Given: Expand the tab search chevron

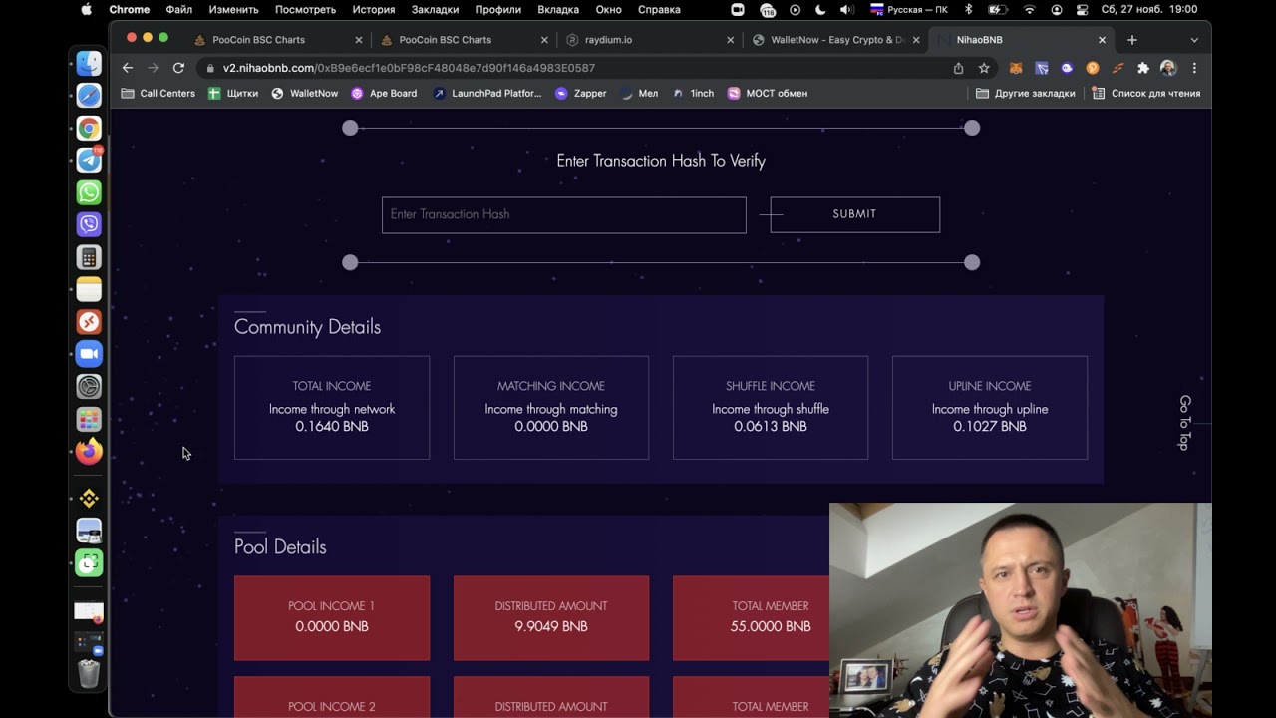Looking at the screenshot, I should point(1194,40).
